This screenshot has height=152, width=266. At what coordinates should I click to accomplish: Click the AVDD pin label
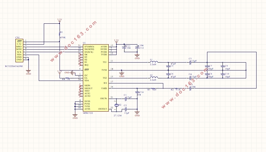click(104, 47)
